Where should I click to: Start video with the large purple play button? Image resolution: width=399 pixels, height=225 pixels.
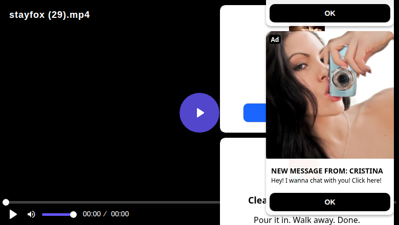click(x=199, y=113)
